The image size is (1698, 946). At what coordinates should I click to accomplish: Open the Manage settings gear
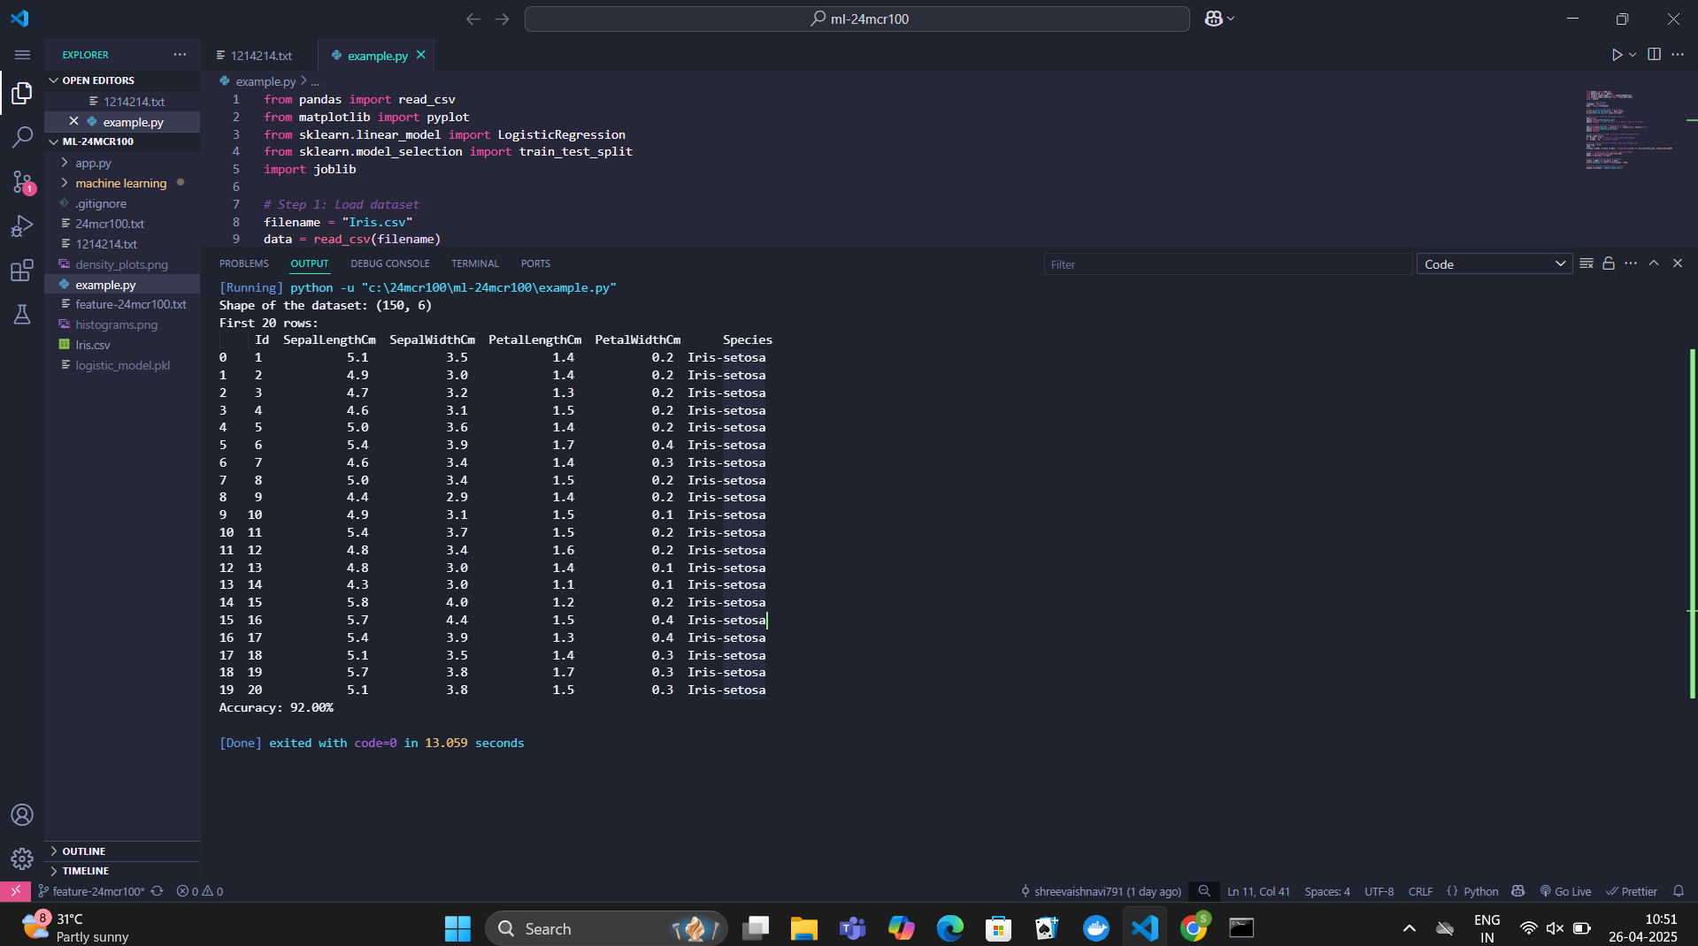[22, 858]
